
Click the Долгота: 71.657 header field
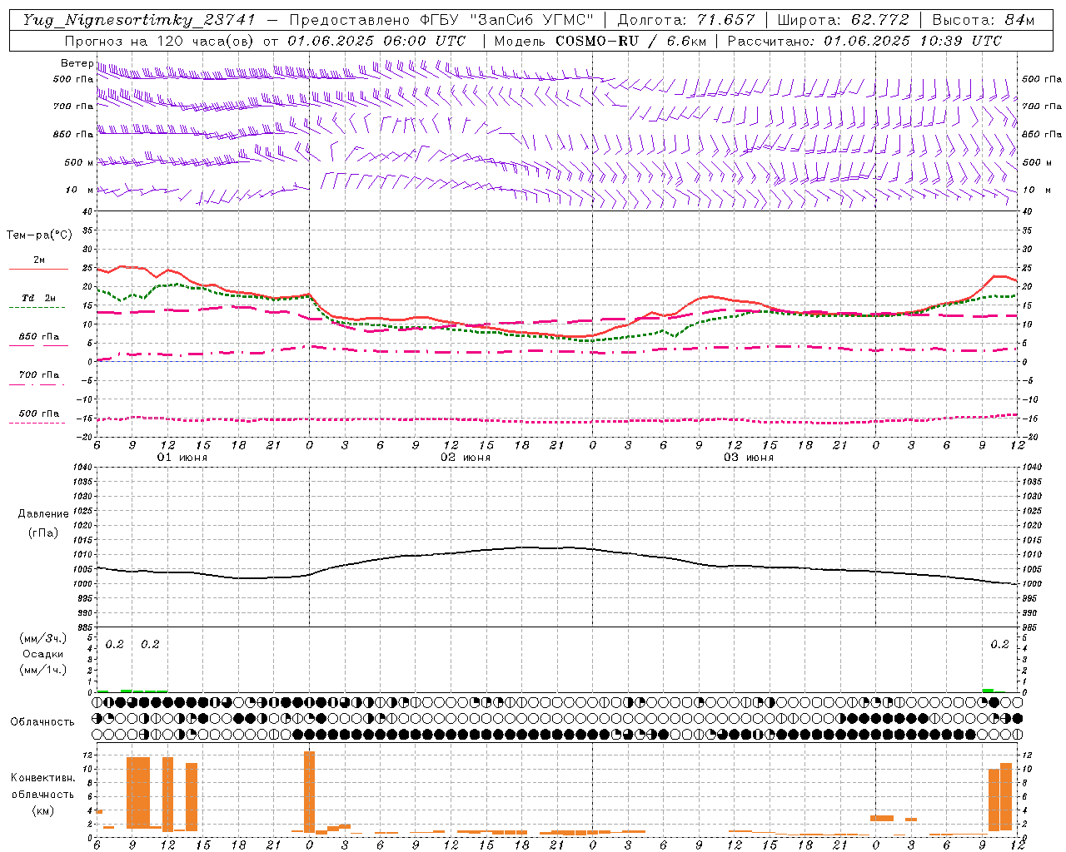(686, 20)
